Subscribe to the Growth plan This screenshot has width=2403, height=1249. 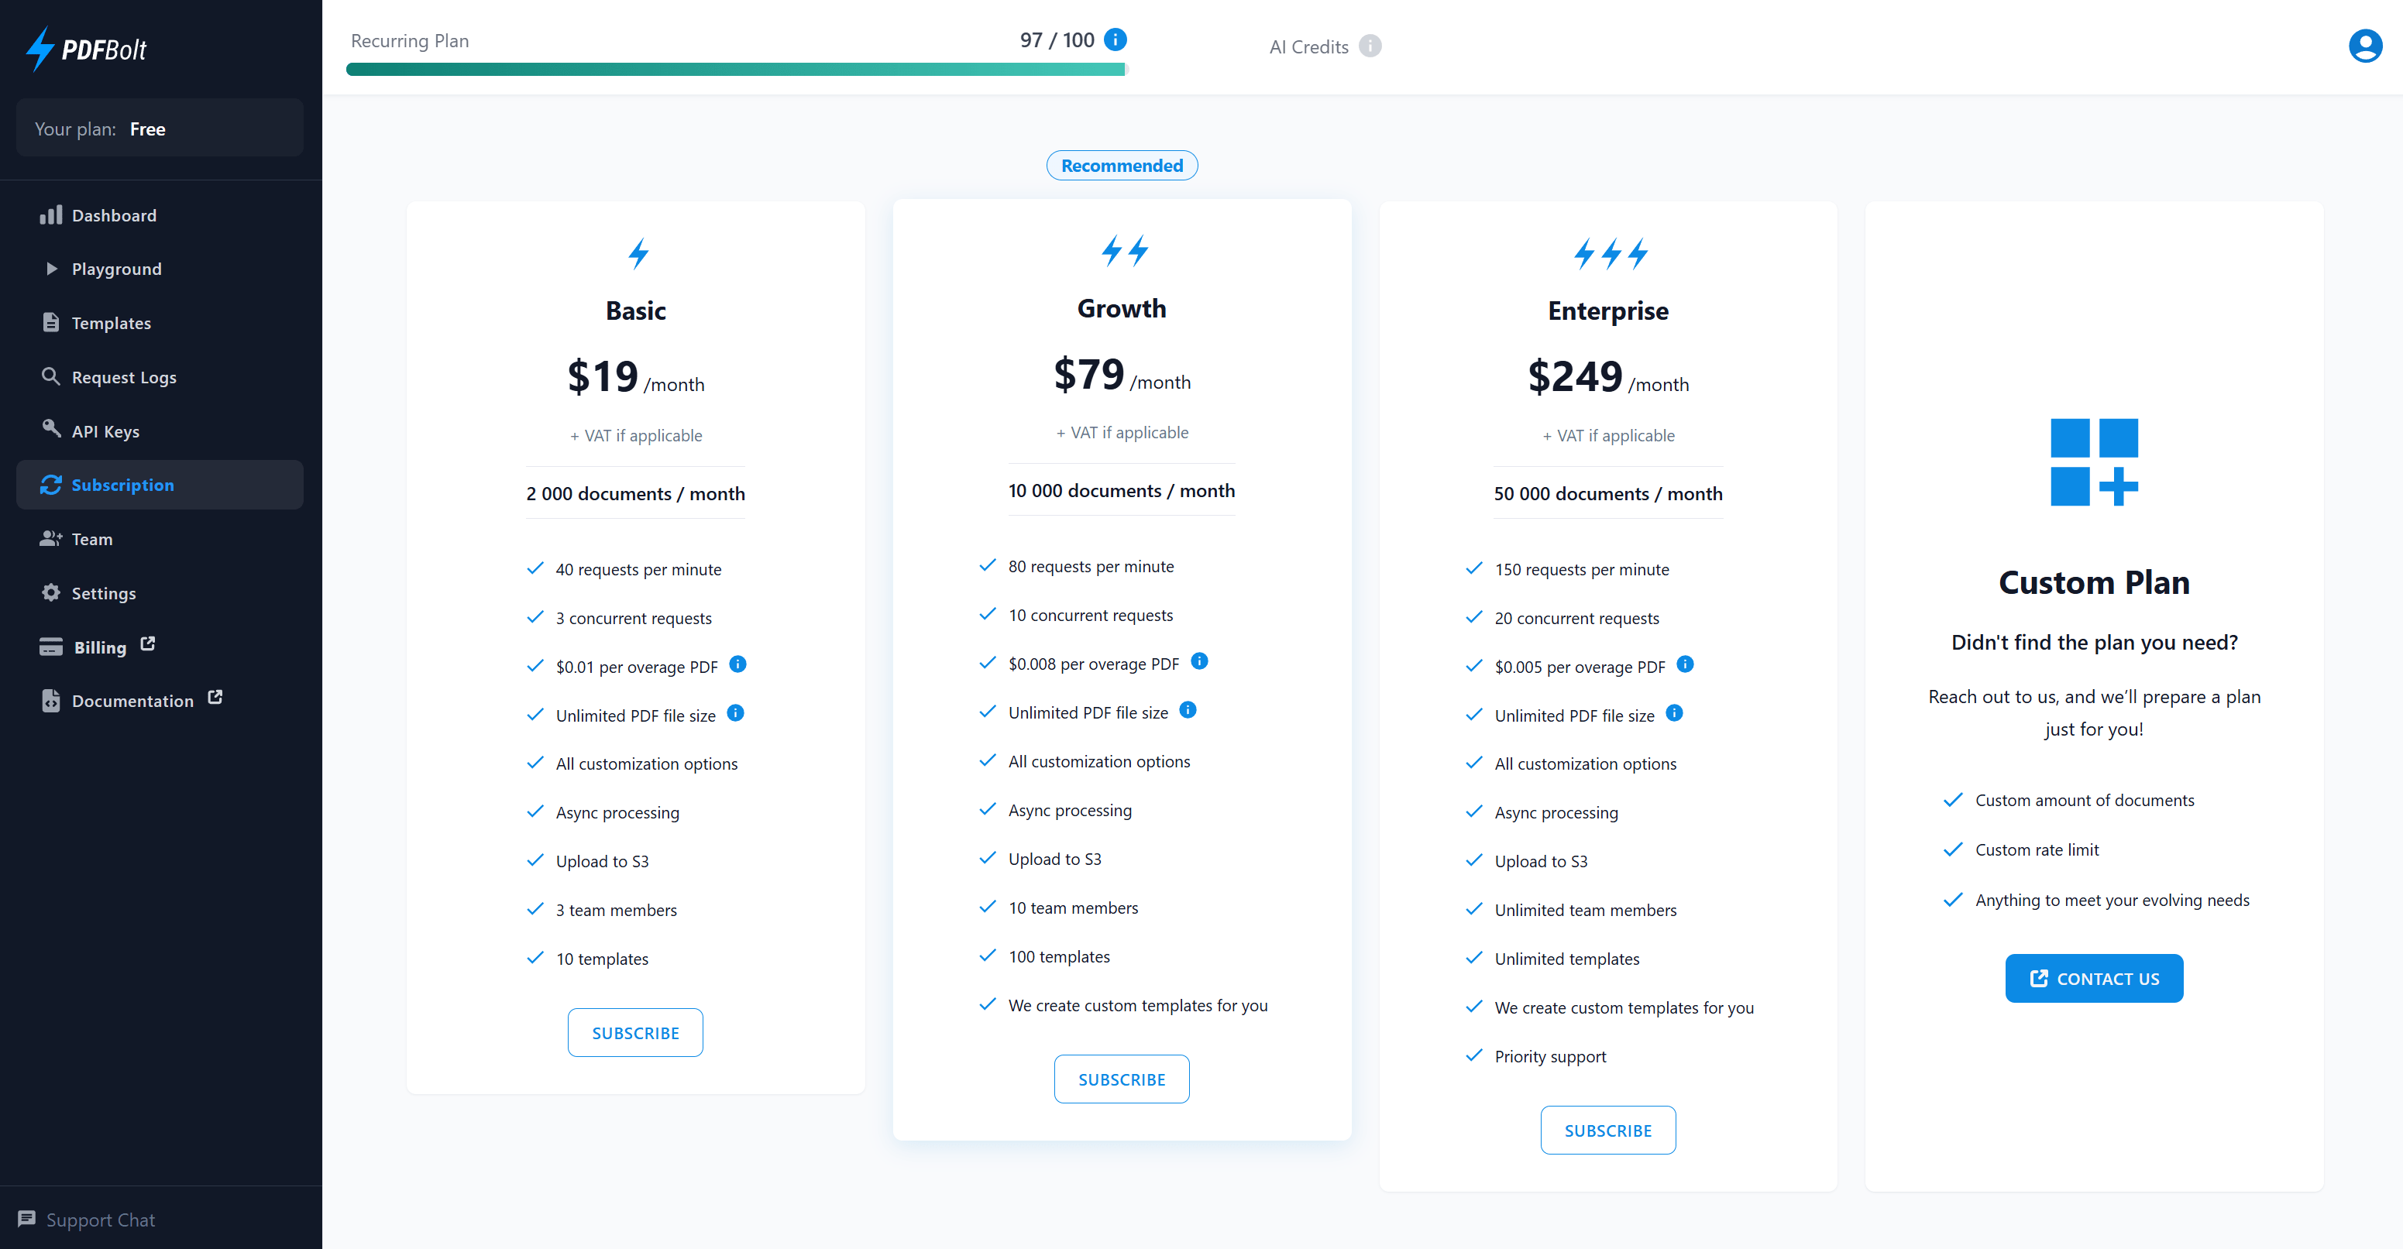(x=1121, y=1079)
